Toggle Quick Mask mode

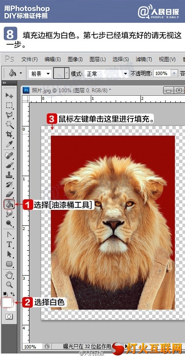pos(9,316)
